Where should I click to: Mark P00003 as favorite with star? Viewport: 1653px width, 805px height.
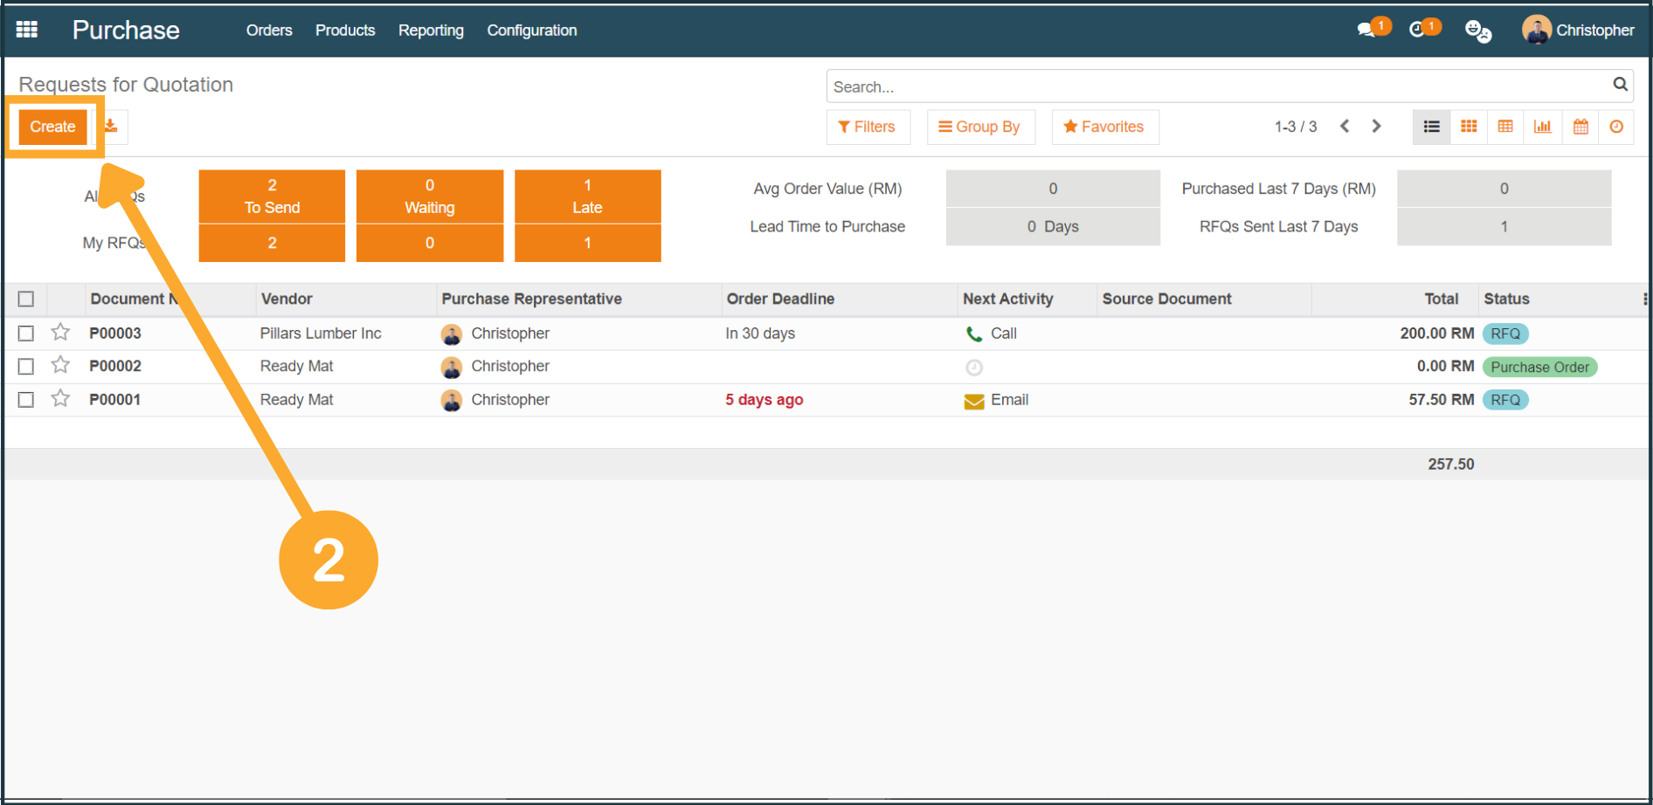[x=60, y=333]
